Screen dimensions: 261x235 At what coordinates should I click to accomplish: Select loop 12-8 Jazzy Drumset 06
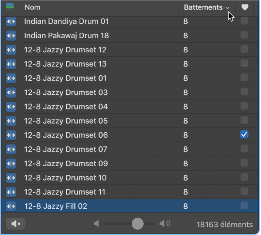66,135
